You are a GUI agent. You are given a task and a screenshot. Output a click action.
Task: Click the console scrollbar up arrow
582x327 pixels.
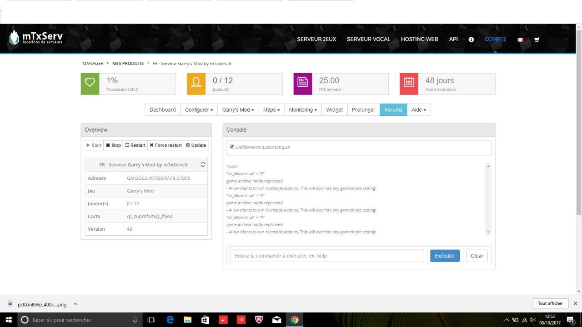tap(488, 166)
